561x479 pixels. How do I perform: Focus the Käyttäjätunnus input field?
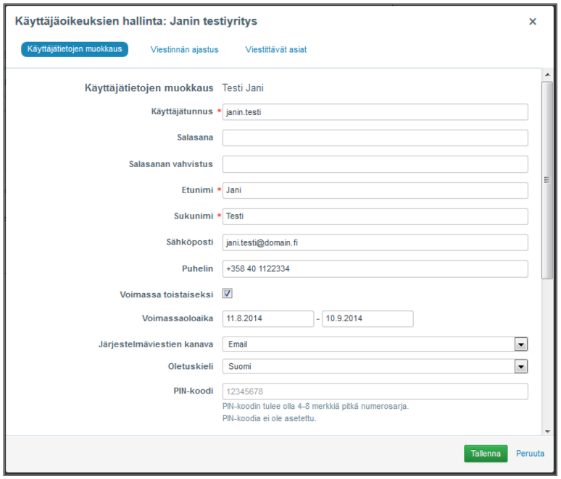tap(375, 112)
